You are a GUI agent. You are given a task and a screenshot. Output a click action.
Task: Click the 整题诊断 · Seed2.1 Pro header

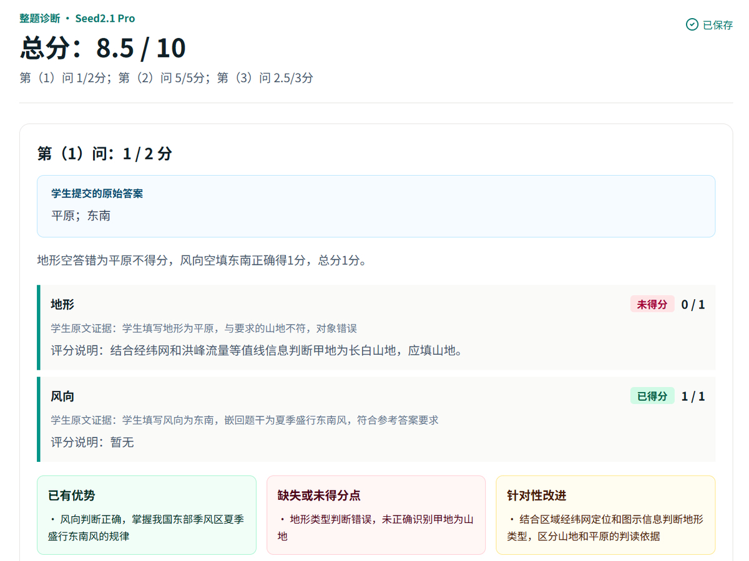click(x=77, y=18)
